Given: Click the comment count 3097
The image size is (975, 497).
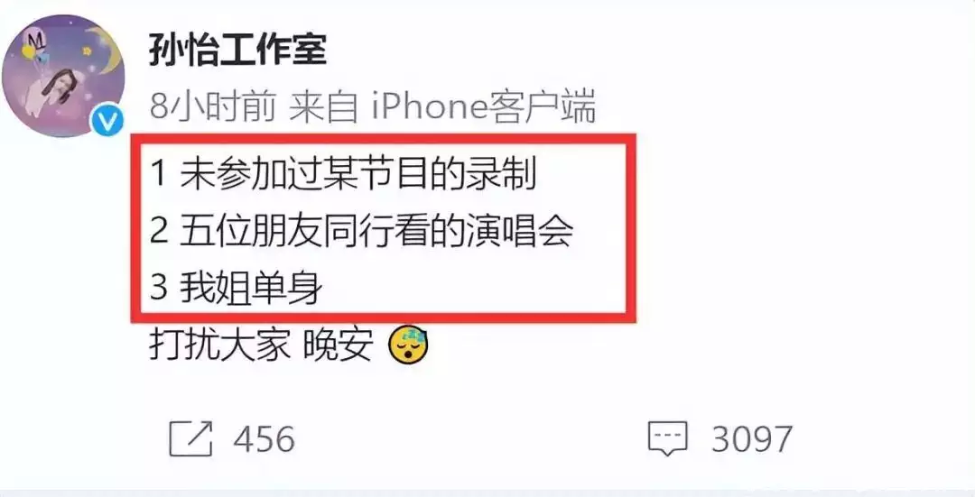Looking at the screenshot, I should pos(752,439).
